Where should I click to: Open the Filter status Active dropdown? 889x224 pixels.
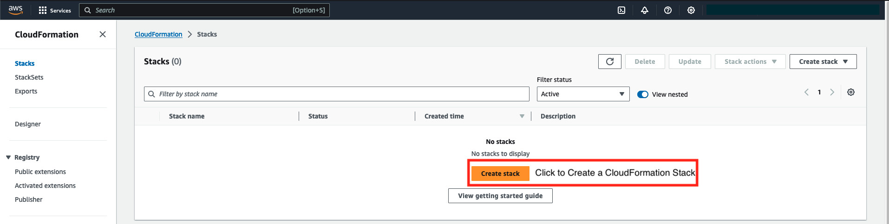[x=583, y=94]
